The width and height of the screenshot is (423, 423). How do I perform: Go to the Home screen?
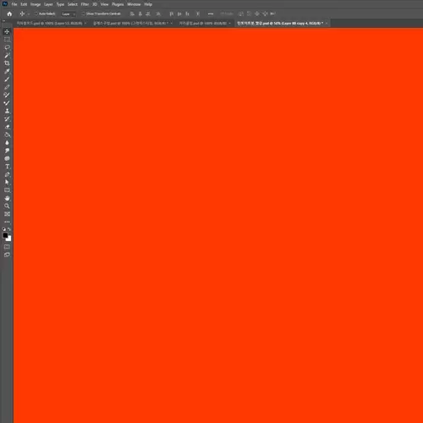pos(9,14)
